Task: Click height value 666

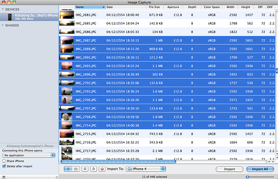Action: (x=250, y=142)
